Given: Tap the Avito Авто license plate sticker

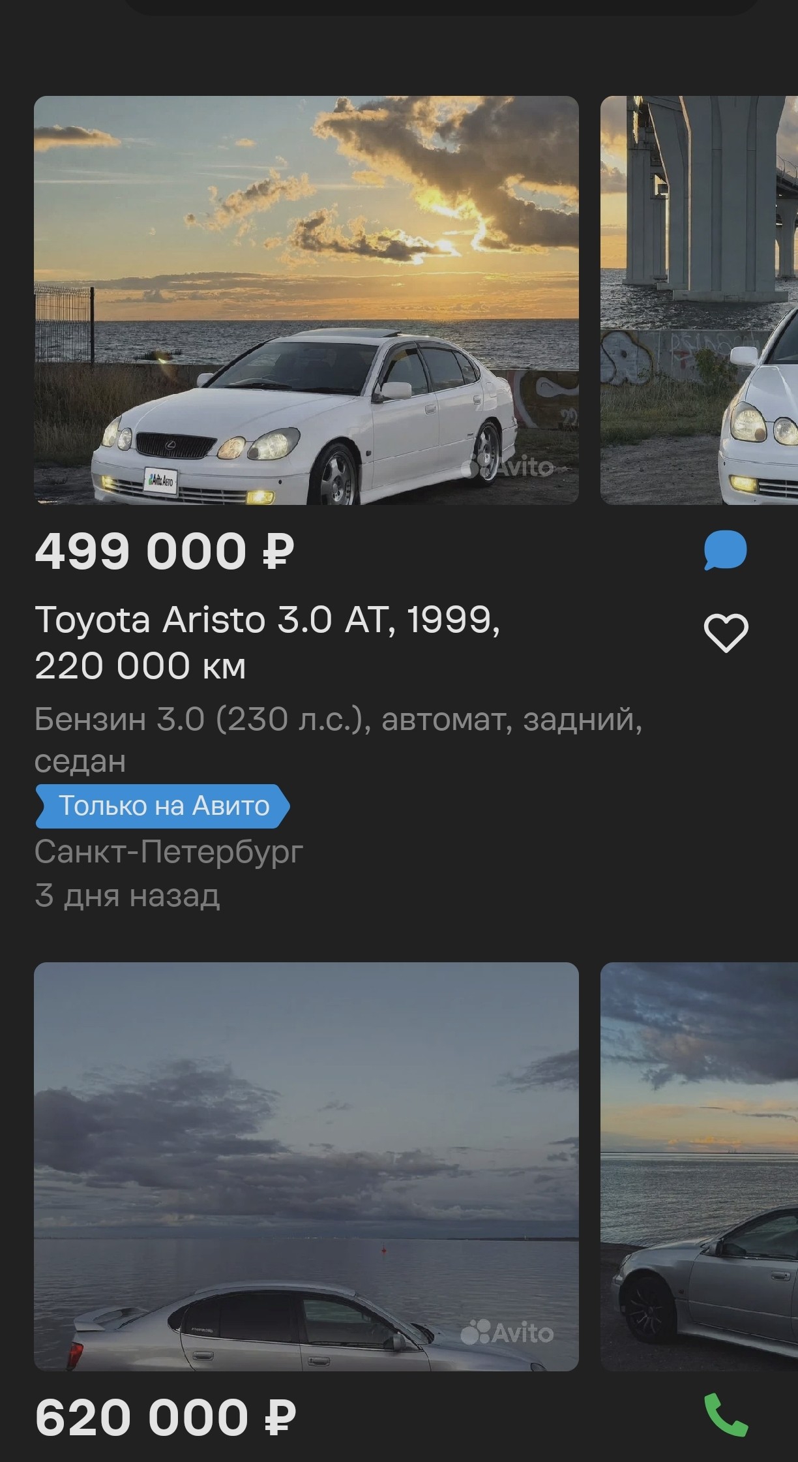Looking at the screenshot, I should tap(160, 481).
